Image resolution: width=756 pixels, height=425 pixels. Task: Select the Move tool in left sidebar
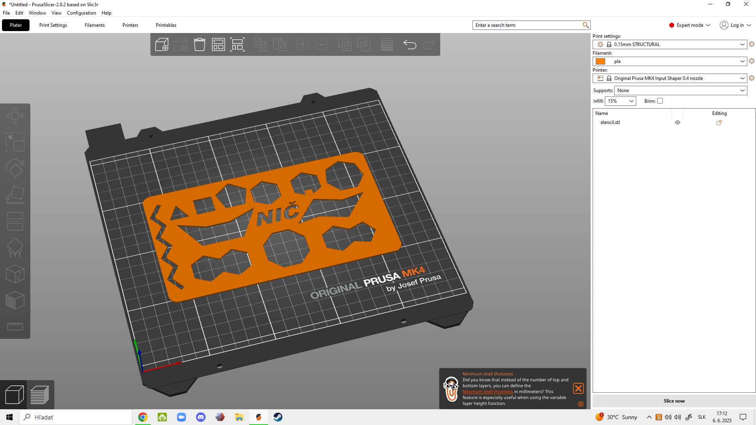point(15,116)
